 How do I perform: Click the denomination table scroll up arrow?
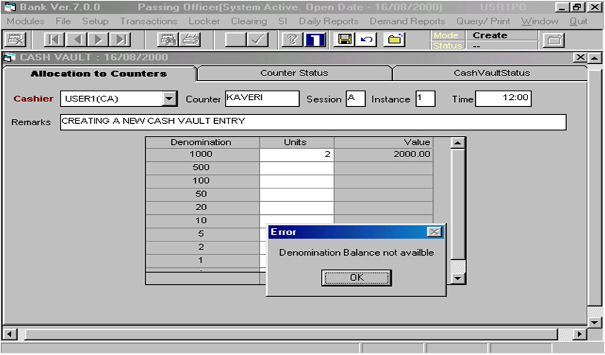[458, 143]
